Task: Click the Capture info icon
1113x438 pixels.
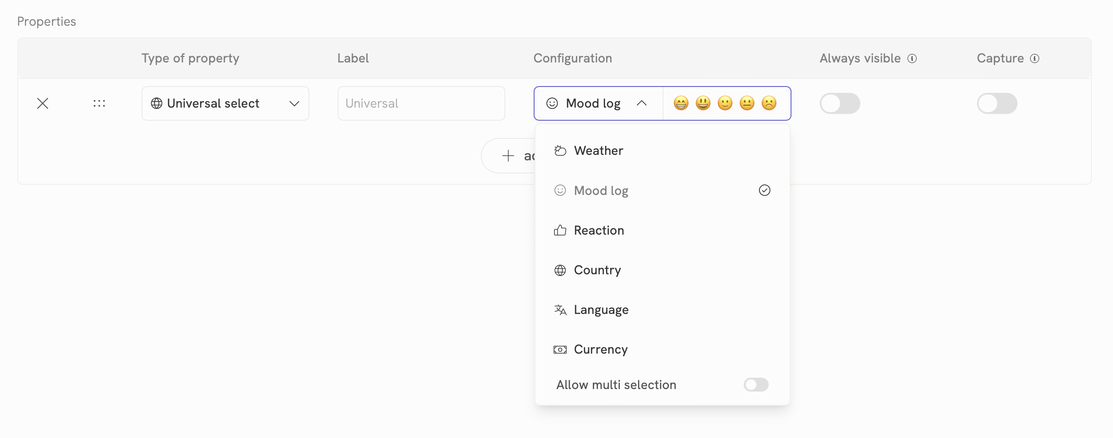Action: 1034,59
